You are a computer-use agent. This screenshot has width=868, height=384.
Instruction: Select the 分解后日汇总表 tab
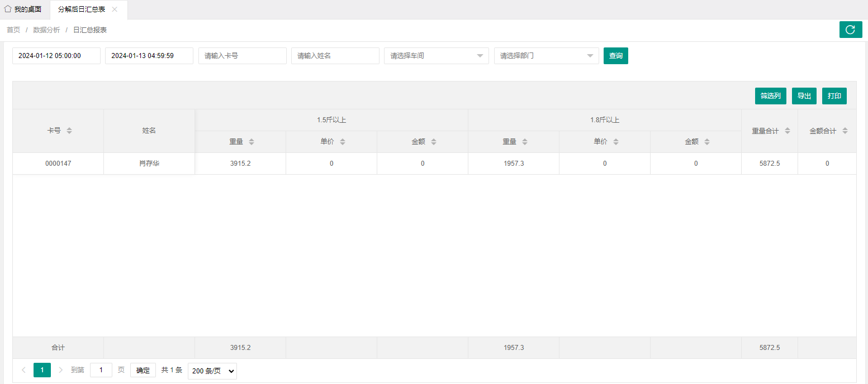point(82,9)
